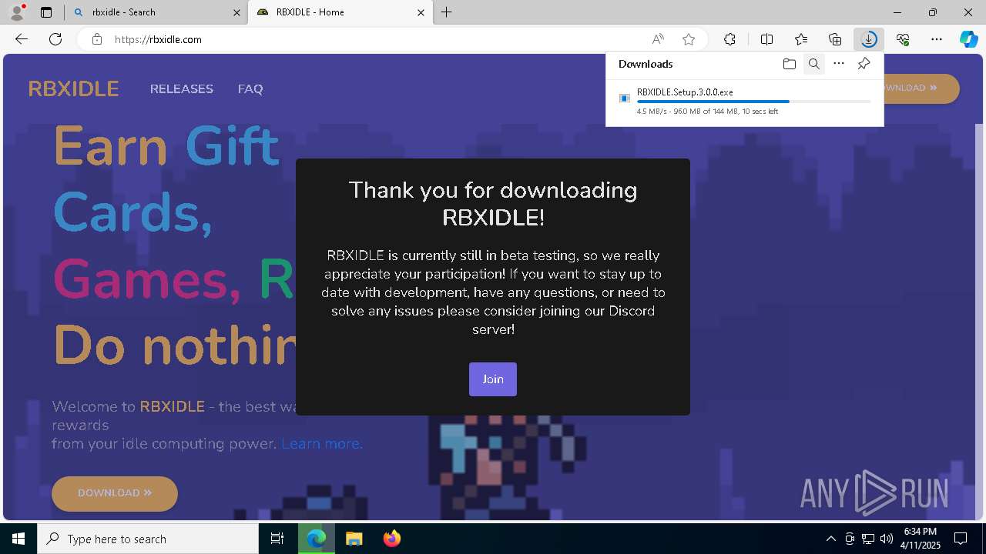The image size is (986, 554).
Task: Open Microsoft Edge on taskbar
Action: (x=317, y=539)
